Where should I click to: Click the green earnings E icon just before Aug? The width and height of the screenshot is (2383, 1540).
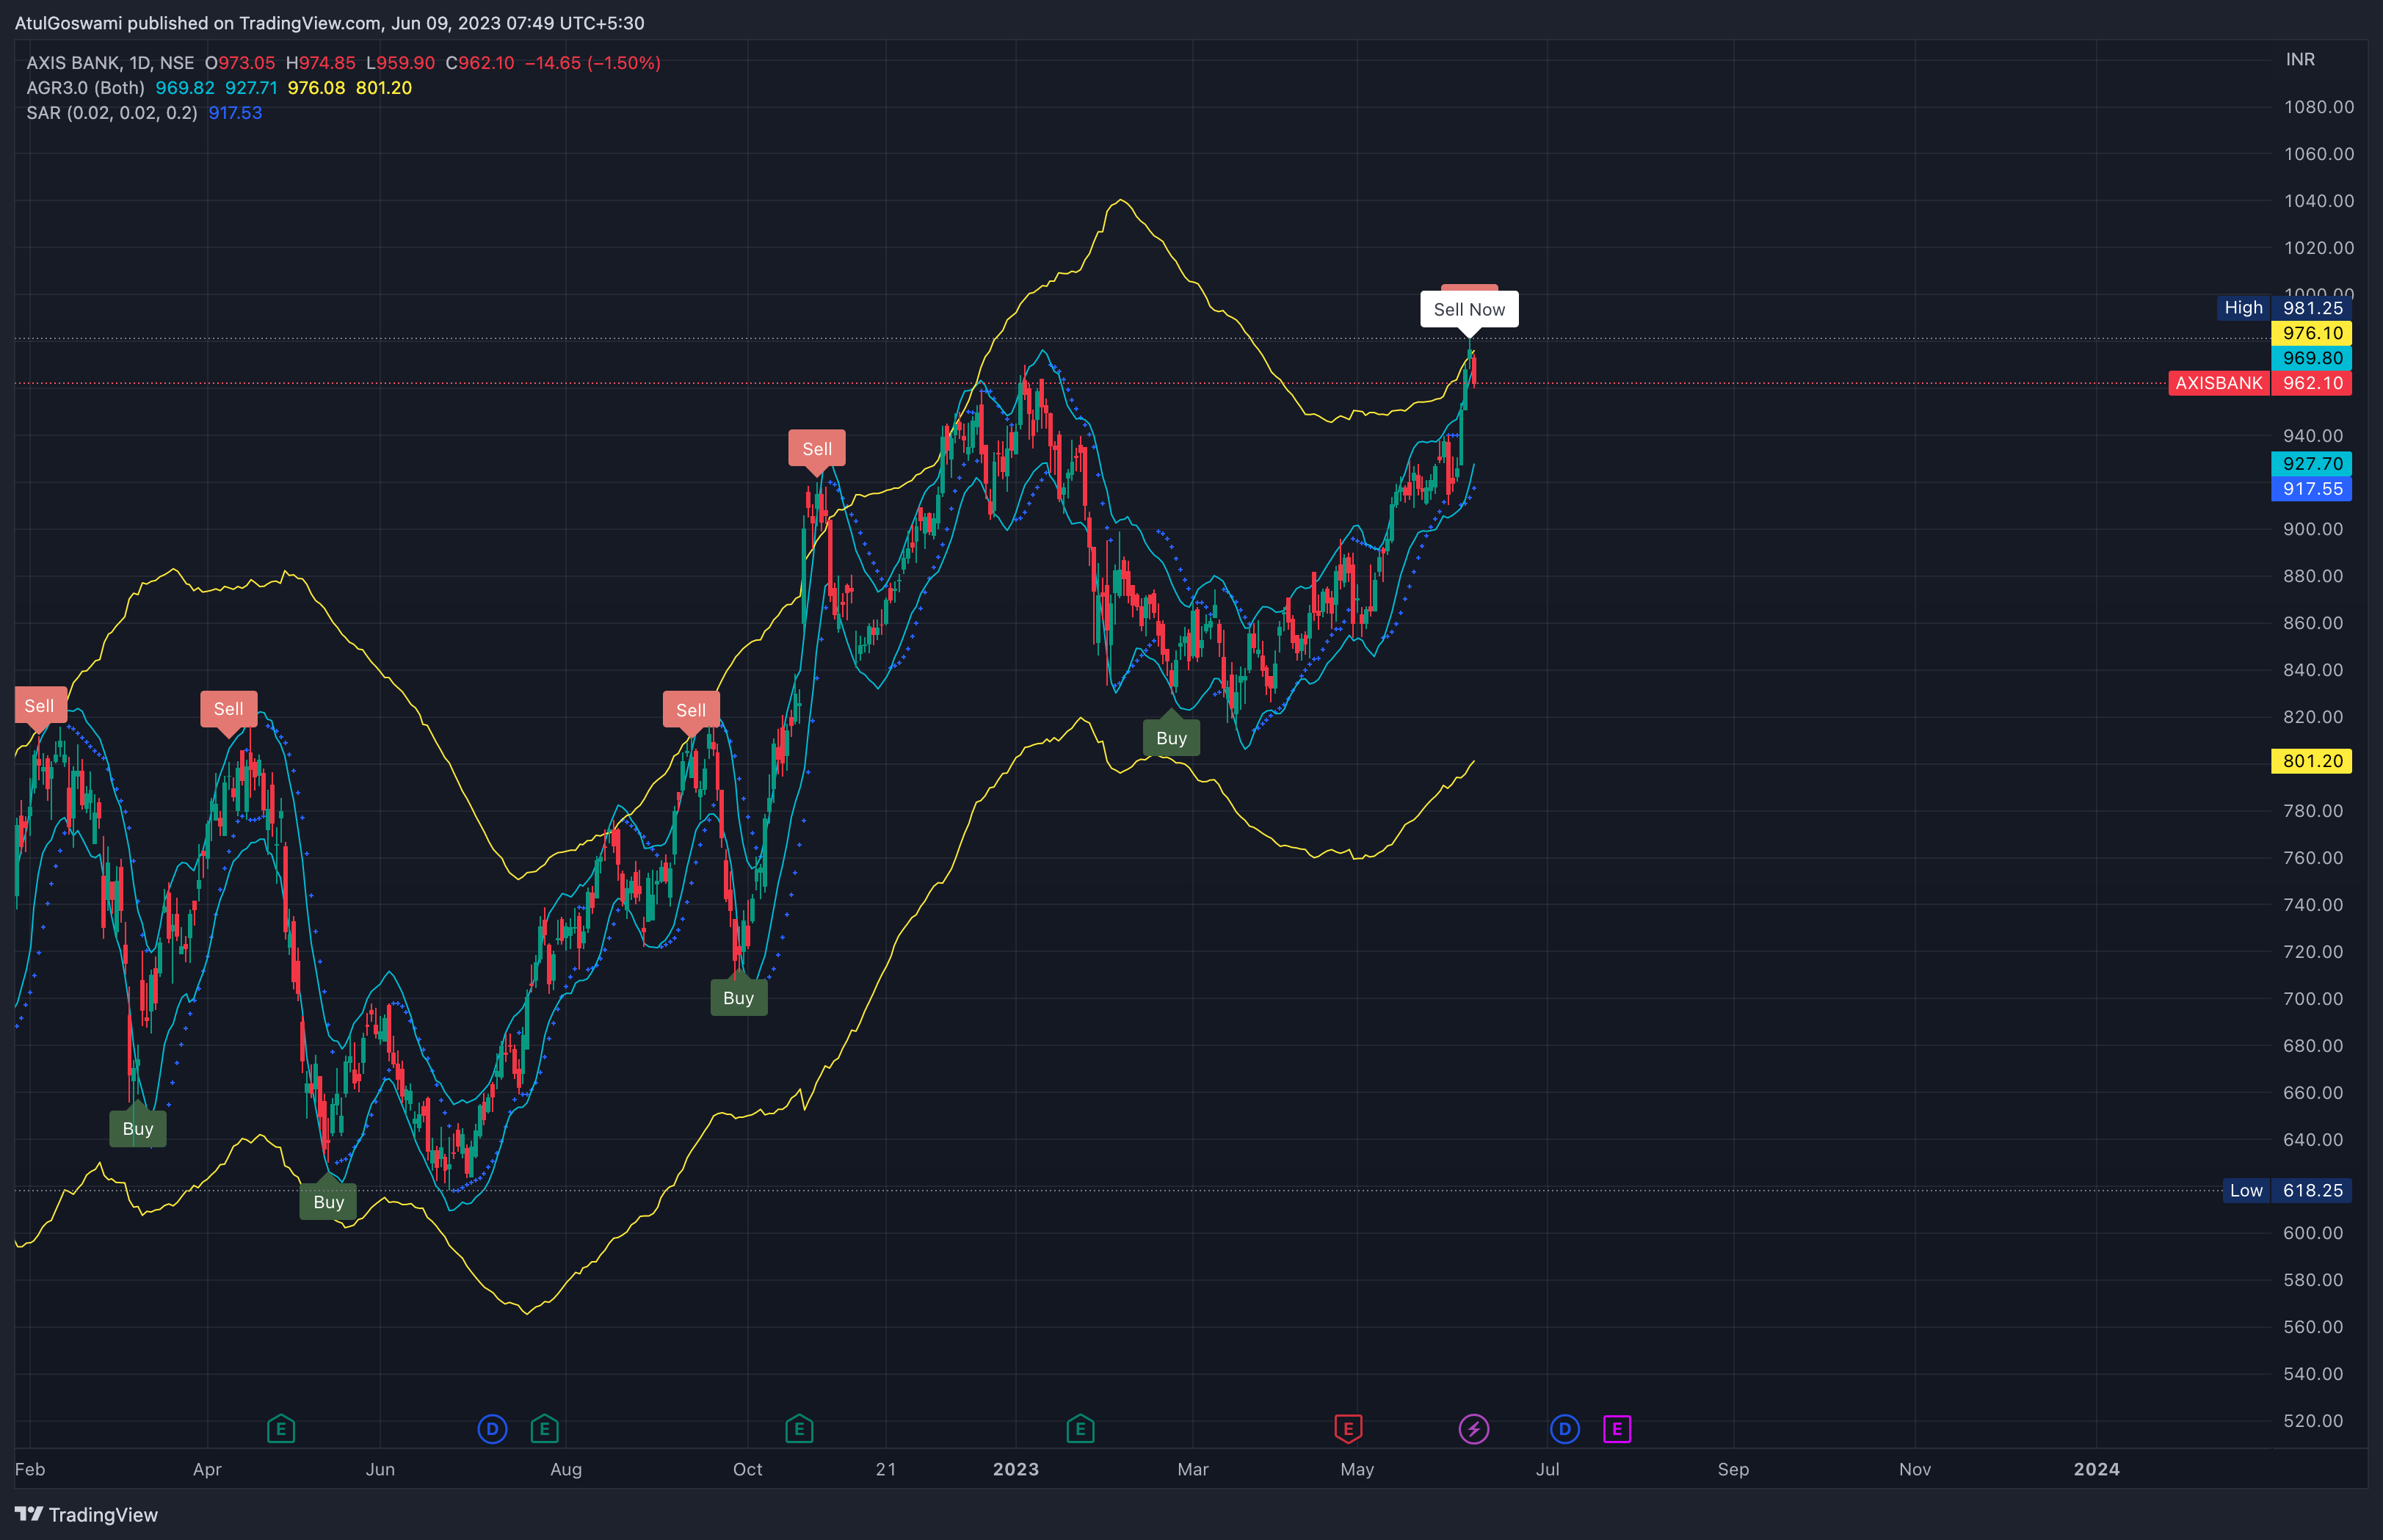(x=544, y=1429)
